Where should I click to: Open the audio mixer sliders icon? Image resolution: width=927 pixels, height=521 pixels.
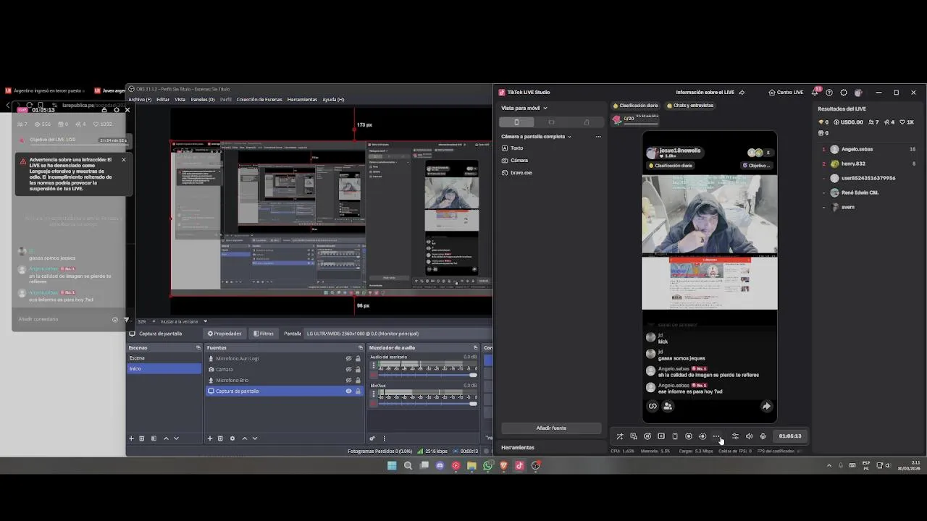coord(735,436)
